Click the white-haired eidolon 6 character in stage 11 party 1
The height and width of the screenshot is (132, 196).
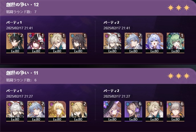(15, 111)
